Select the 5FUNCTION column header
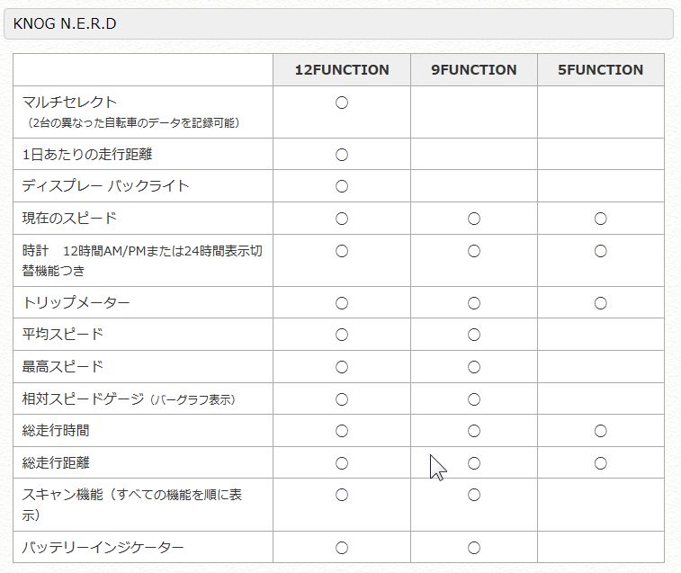This screenshot has height=573, width=681. pyautogui.click(x=600, y=70)
